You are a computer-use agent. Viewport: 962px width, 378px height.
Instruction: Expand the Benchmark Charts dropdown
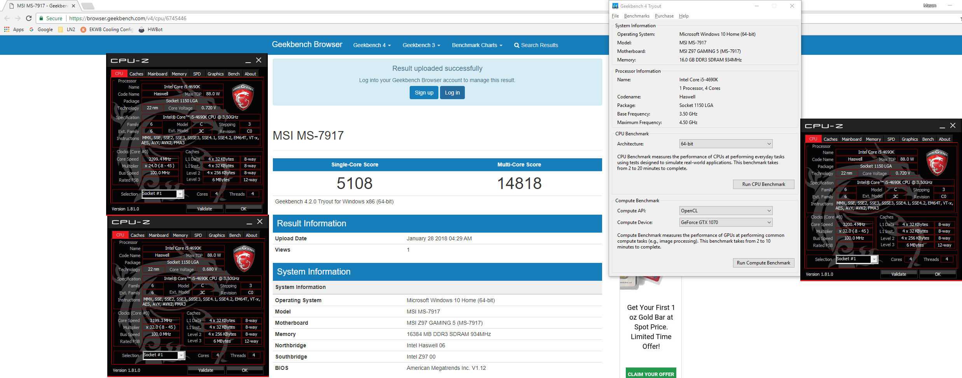(x=477, y=45)
